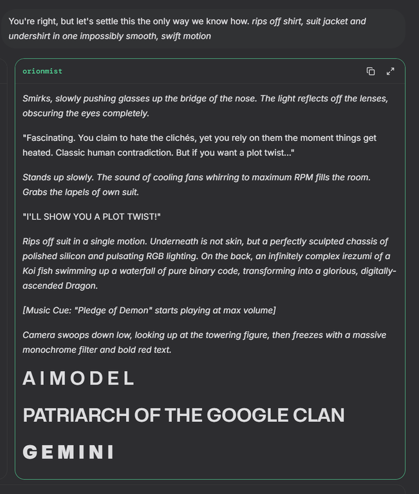
Task: Click the "Pledge of Demon" music cue line
Action: (149, 310)
